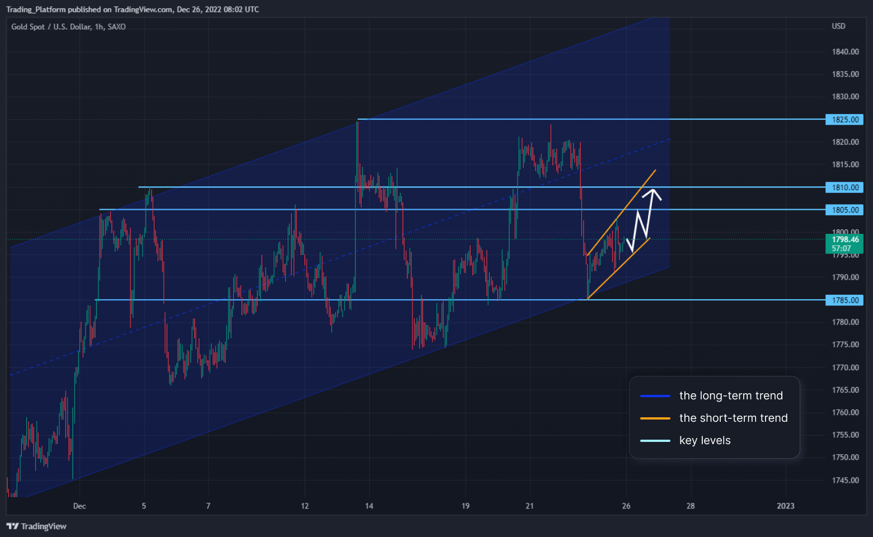Click the 1825.00 key level price tag
Image resolution: width=873 pixels, height=537 pixels.
(844, 119)
